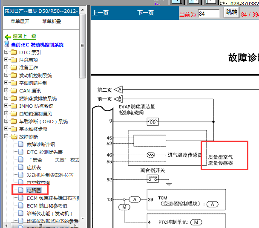Expand the 车载诊断(OBD)系统 tree node
The height and width of the screenshot is (228, 259).
[6, 121]
